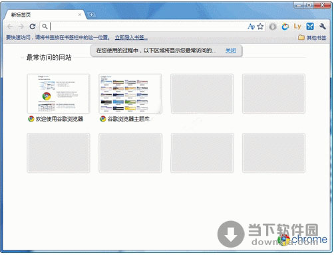The height and width of the screenshot is (257, 334).
Task: Open the wrench settings menu
Action: click(x=323, y=27)
